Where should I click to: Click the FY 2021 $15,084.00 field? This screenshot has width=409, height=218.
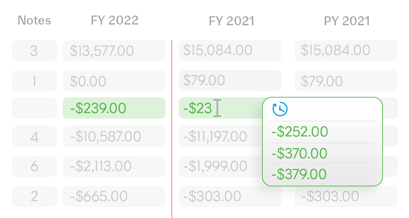click(230, 51)
